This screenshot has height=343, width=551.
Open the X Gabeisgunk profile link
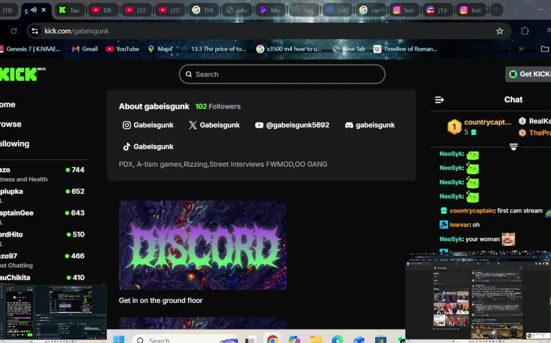point(214,125)
